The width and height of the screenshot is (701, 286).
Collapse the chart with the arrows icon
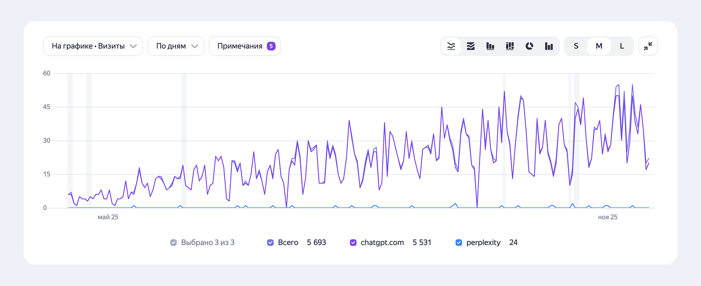pyautogui.click(x=648, y=46)
